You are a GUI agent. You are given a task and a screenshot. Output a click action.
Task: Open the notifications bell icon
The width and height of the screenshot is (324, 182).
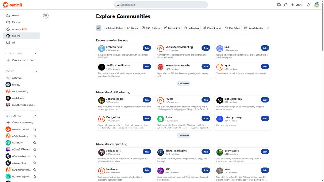coord(308,5)
